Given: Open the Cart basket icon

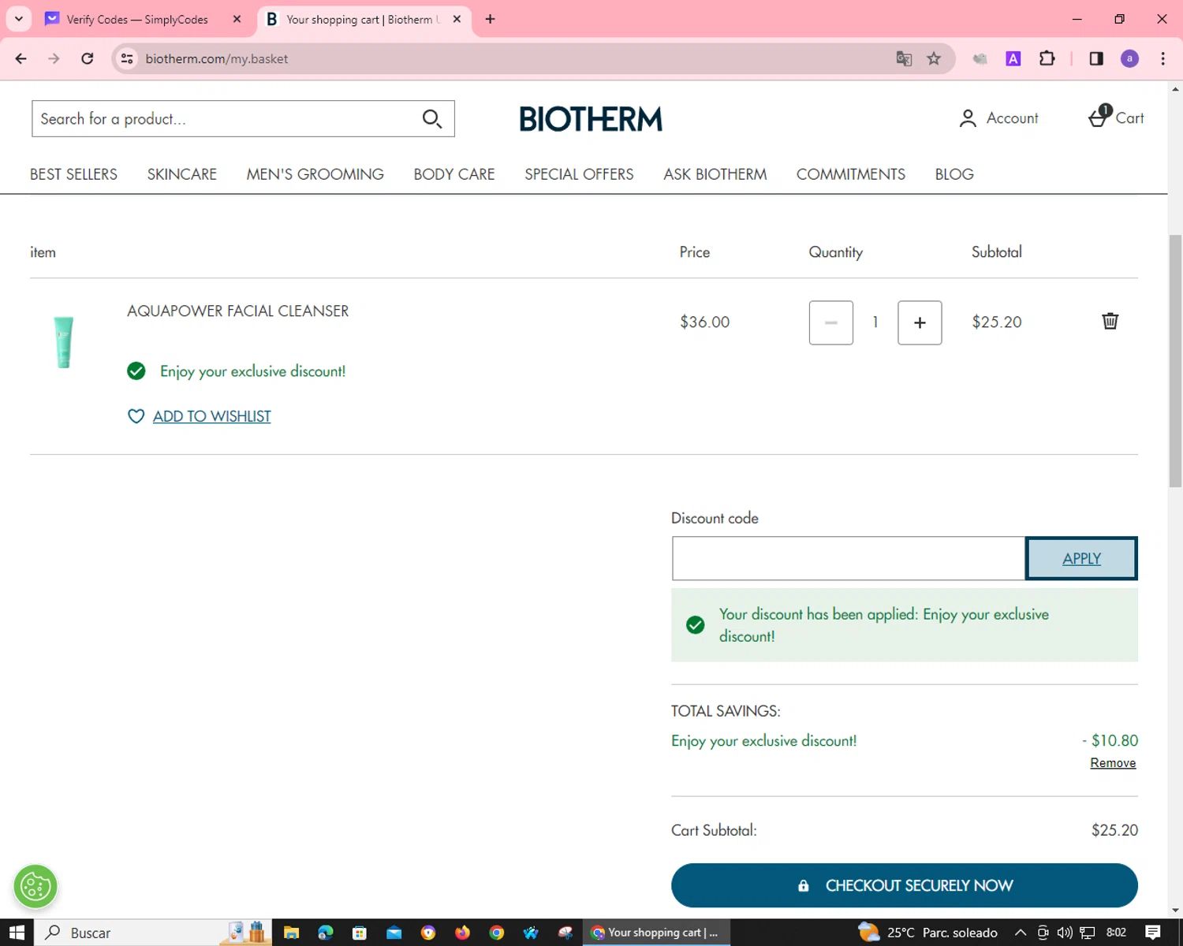Looking at the screenshot, I should [1099, 117].
